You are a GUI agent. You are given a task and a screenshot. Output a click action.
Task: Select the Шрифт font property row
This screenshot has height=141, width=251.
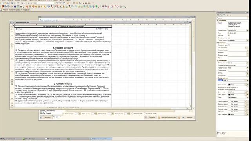233,80
